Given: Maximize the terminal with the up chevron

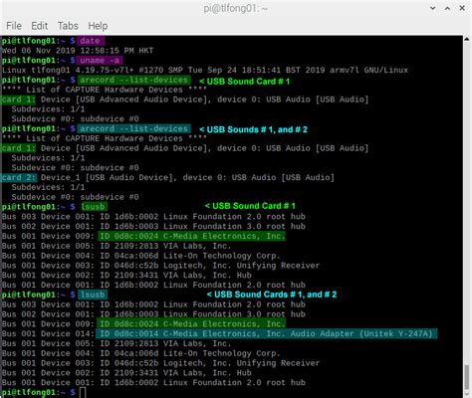Looking at the screenshot, I should click(447, 8).
